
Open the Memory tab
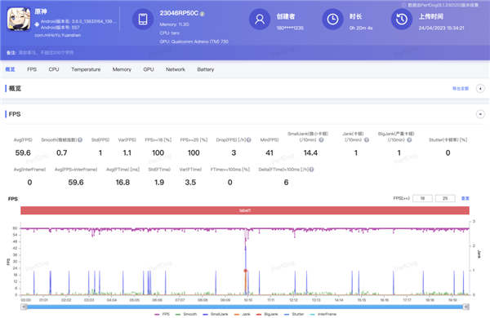[122, 69]
